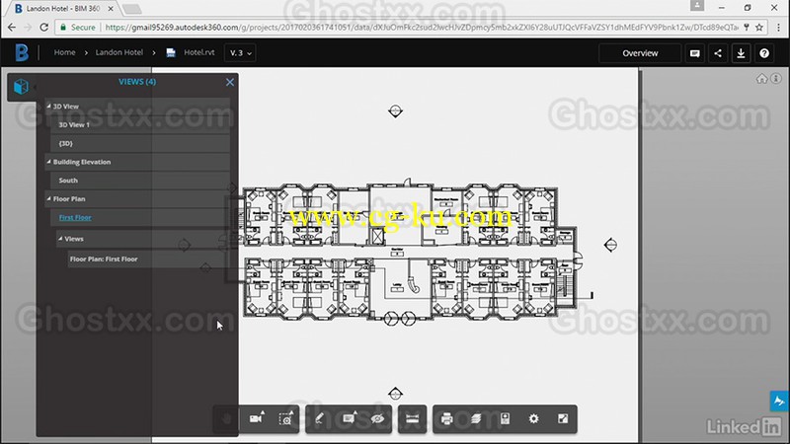Click the views cube icon
Image resolution: width=790 pixels, height=444 pixels.
coord(21,87)
